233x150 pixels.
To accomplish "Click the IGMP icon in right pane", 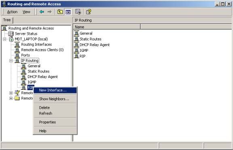I will (76, 51).
